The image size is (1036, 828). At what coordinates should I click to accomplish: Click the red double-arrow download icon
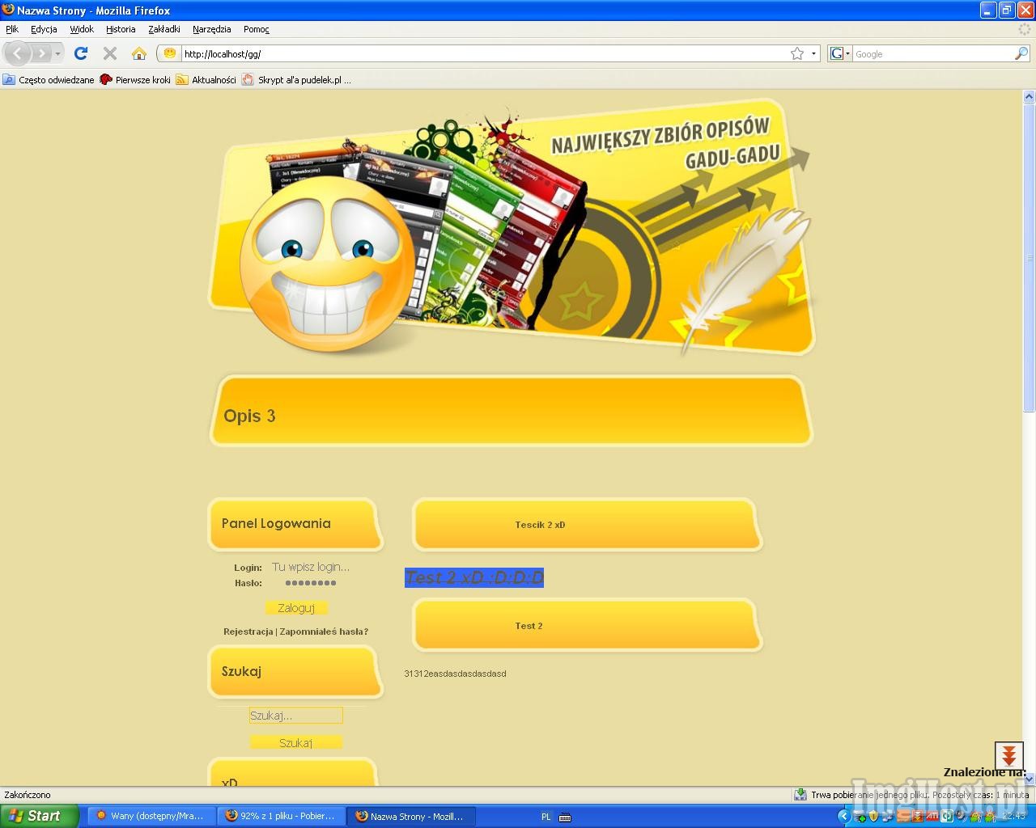pos(1008,757)
